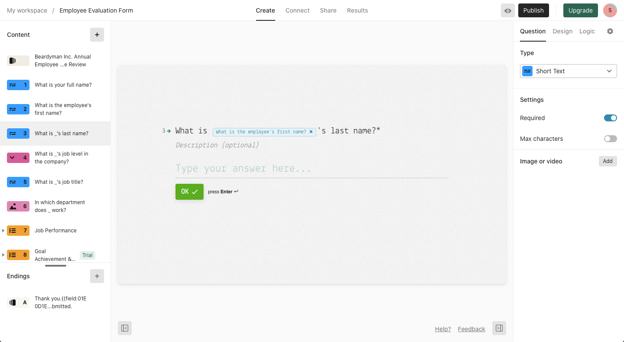Screen dimensions: 624x342
Task: Expand the Job Performance group
Action: click(3, 231)
